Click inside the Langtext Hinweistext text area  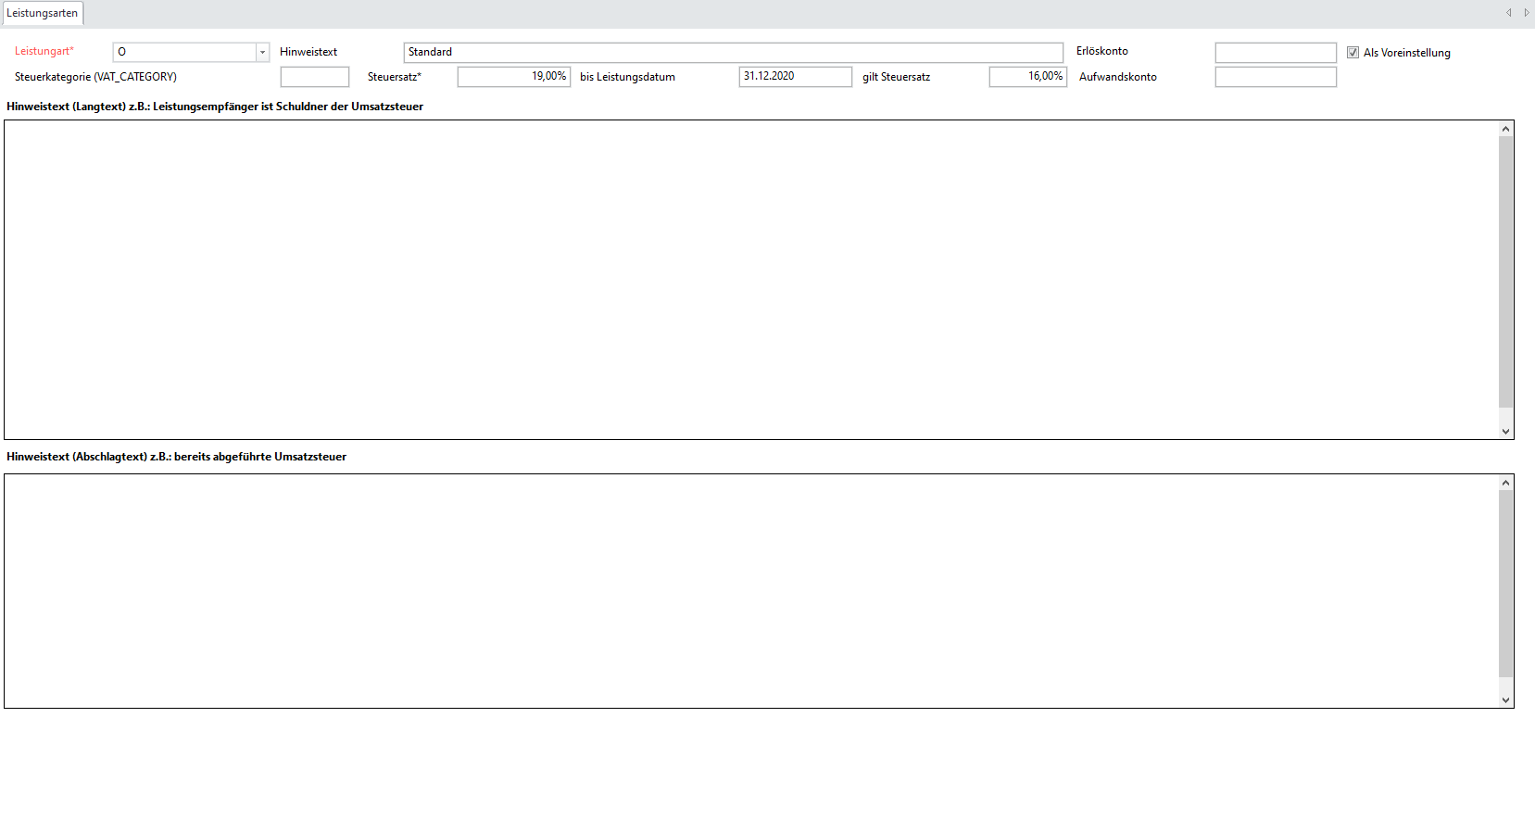(750, 279)
